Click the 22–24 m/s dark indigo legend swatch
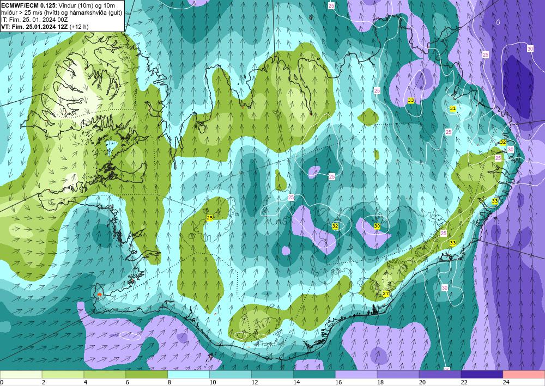Viewport: 545px width, 386px height. (x=482, y=375)
